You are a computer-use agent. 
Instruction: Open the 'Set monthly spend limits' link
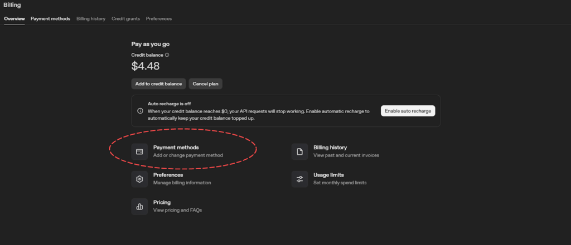340,183
